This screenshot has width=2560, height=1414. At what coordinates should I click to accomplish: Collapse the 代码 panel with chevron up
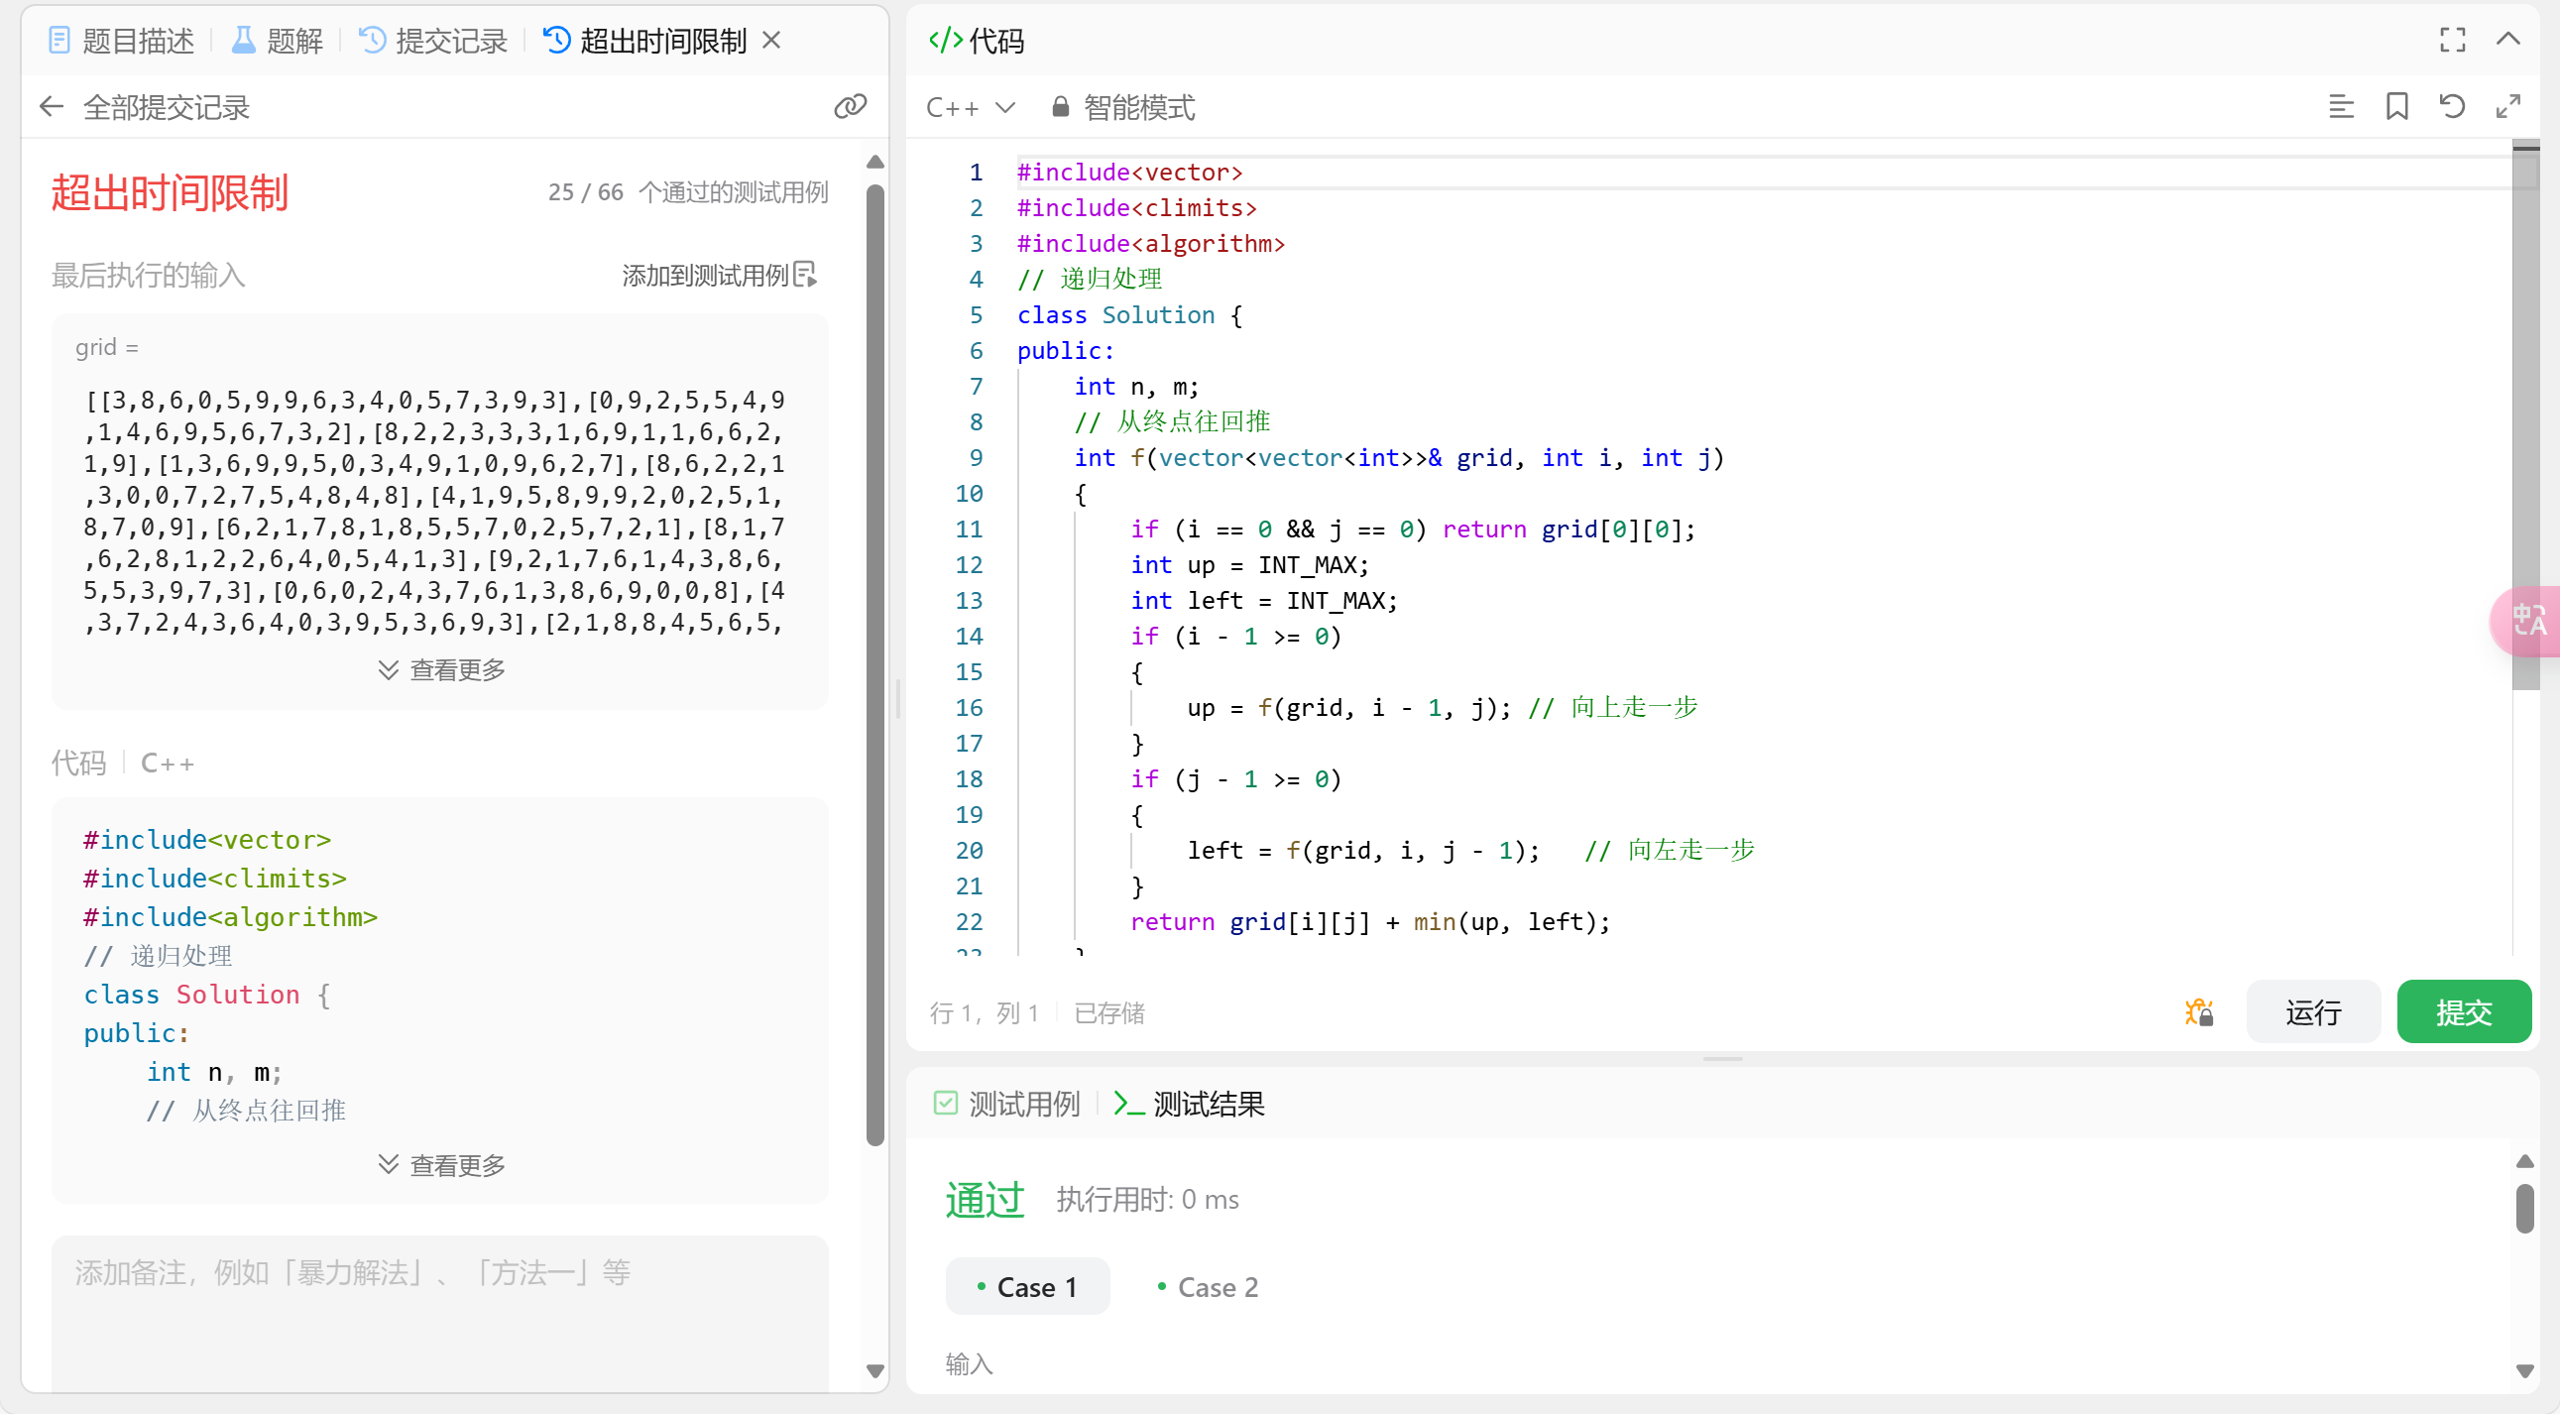tap(2507, 40)
